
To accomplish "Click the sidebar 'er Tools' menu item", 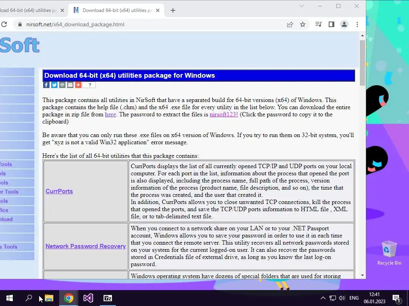I will click(x=17, y=192).
